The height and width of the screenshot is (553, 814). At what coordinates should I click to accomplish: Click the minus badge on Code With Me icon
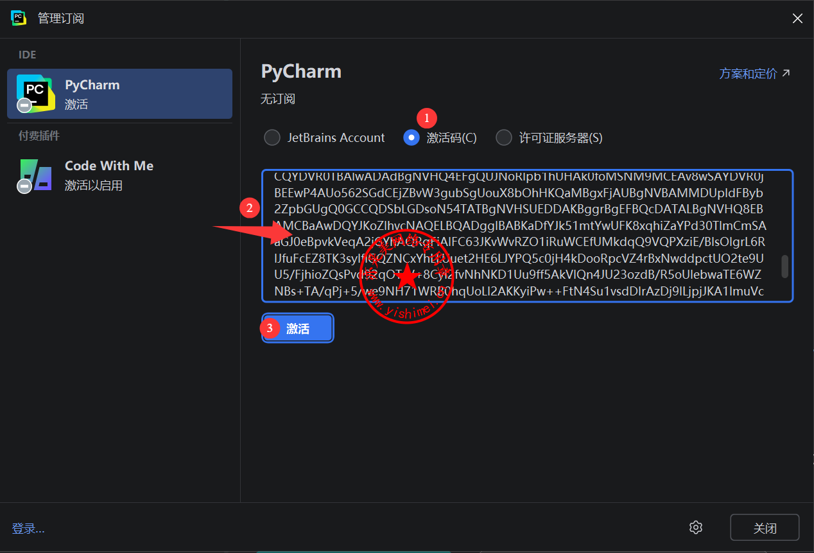pos(24,186)
